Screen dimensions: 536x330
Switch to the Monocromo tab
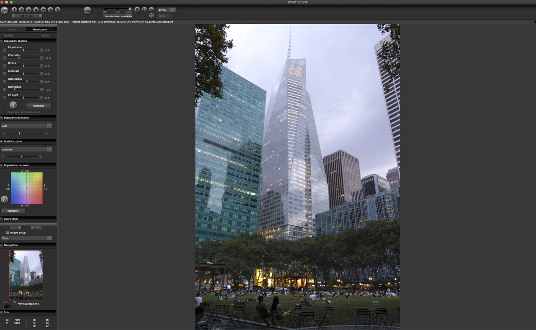40,30
